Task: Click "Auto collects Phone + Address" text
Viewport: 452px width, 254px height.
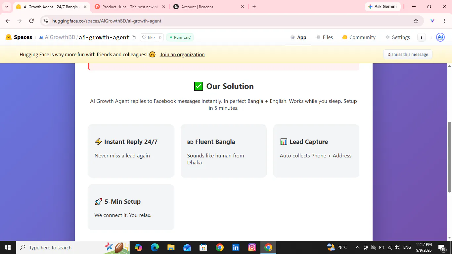Action: point(316,156)
